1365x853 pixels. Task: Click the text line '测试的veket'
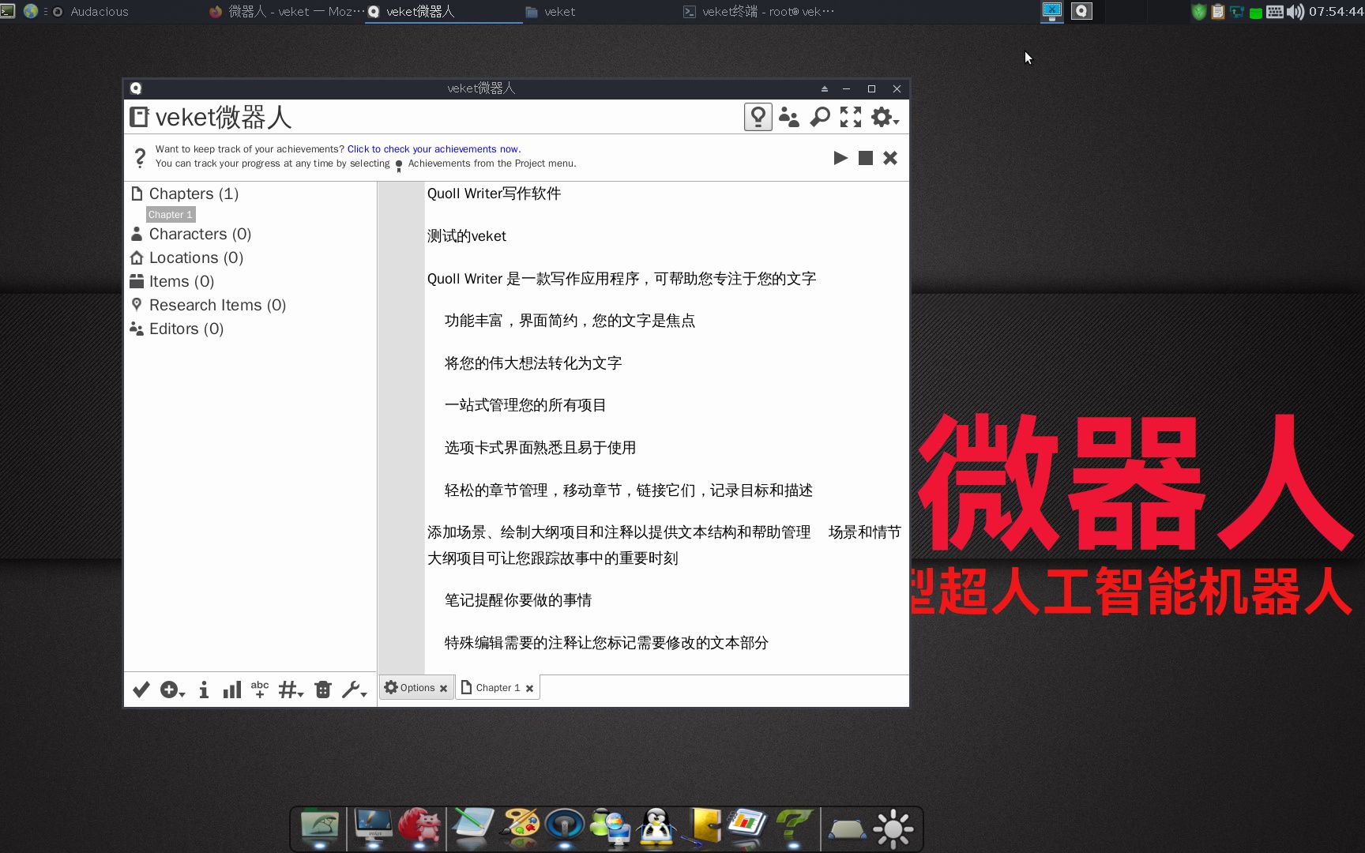tap(467, 236)
